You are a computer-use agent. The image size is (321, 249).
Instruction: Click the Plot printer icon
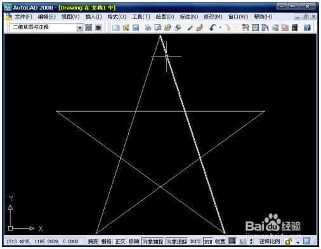coord(148,27)
